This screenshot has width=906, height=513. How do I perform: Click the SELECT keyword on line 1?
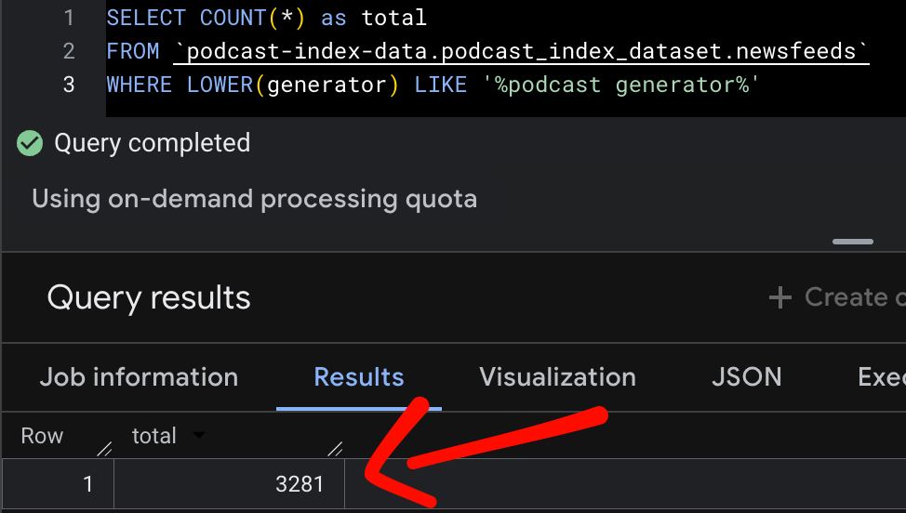(146, 18)
